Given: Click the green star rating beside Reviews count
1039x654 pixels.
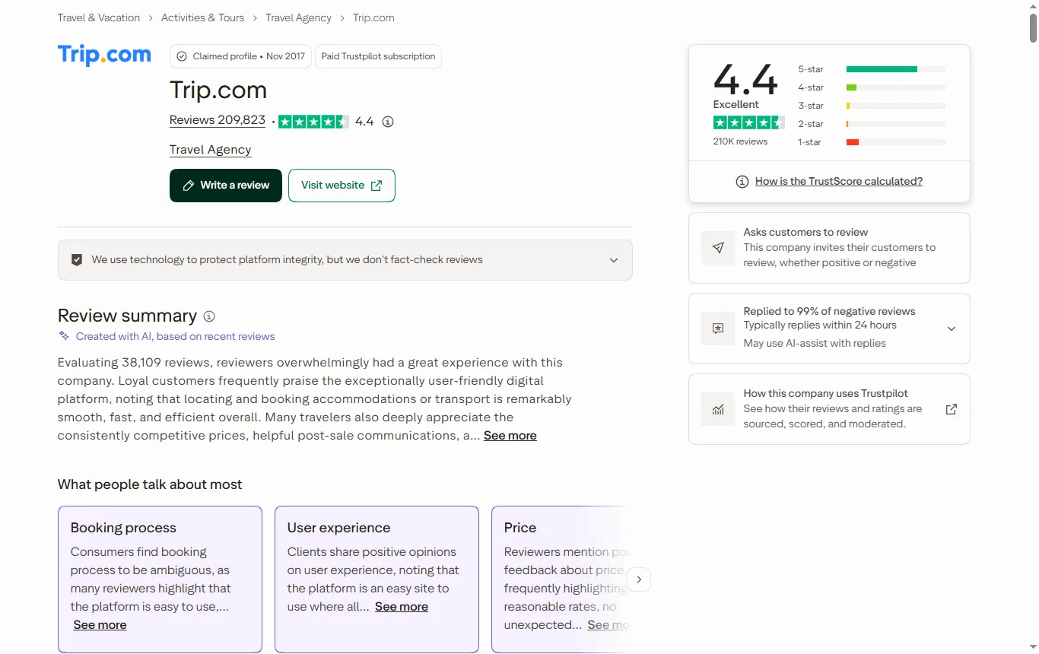Looking at the screenshot, I should tap(313, 122).
